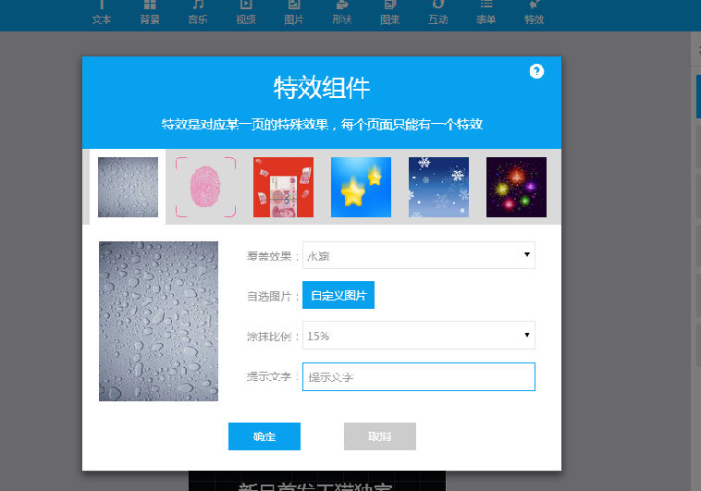This screenshot has height=491, width=701.
Task: Open the 互动 interaction tool
Action: 438,14
